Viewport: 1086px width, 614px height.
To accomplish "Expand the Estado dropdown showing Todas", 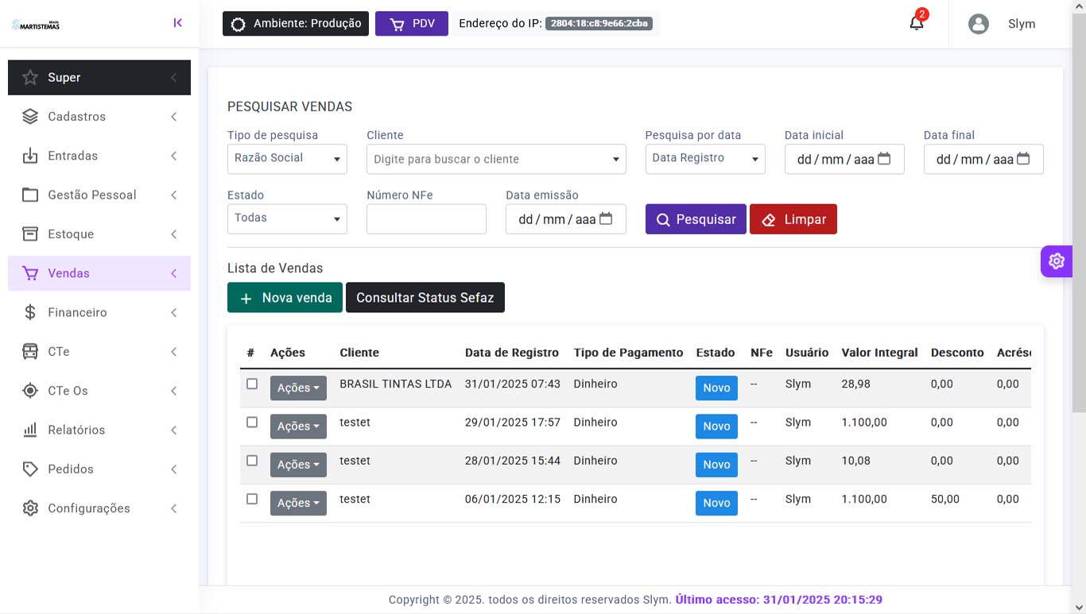I will [x=287, y=218].
